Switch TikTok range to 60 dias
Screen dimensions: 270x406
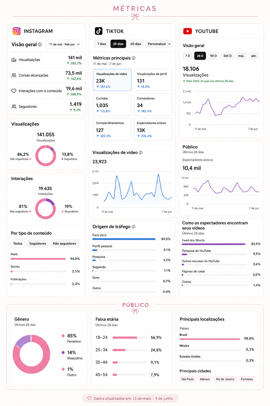click(136, 44)
